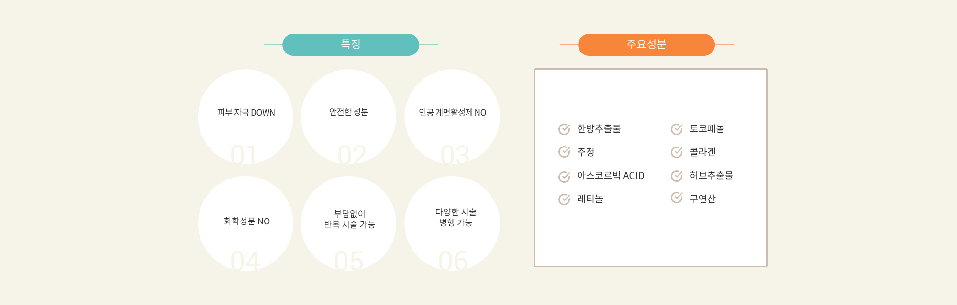The width and height of the screenshot is (957, 305).
Task: Select the orange 주요성분 heading pill
Action: click(646, 45)
